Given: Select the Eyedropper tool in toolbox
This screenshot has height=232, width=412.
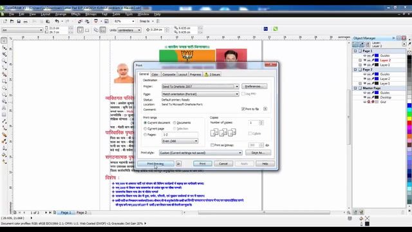Looking at the screenshot, I should tap(4, 142).
